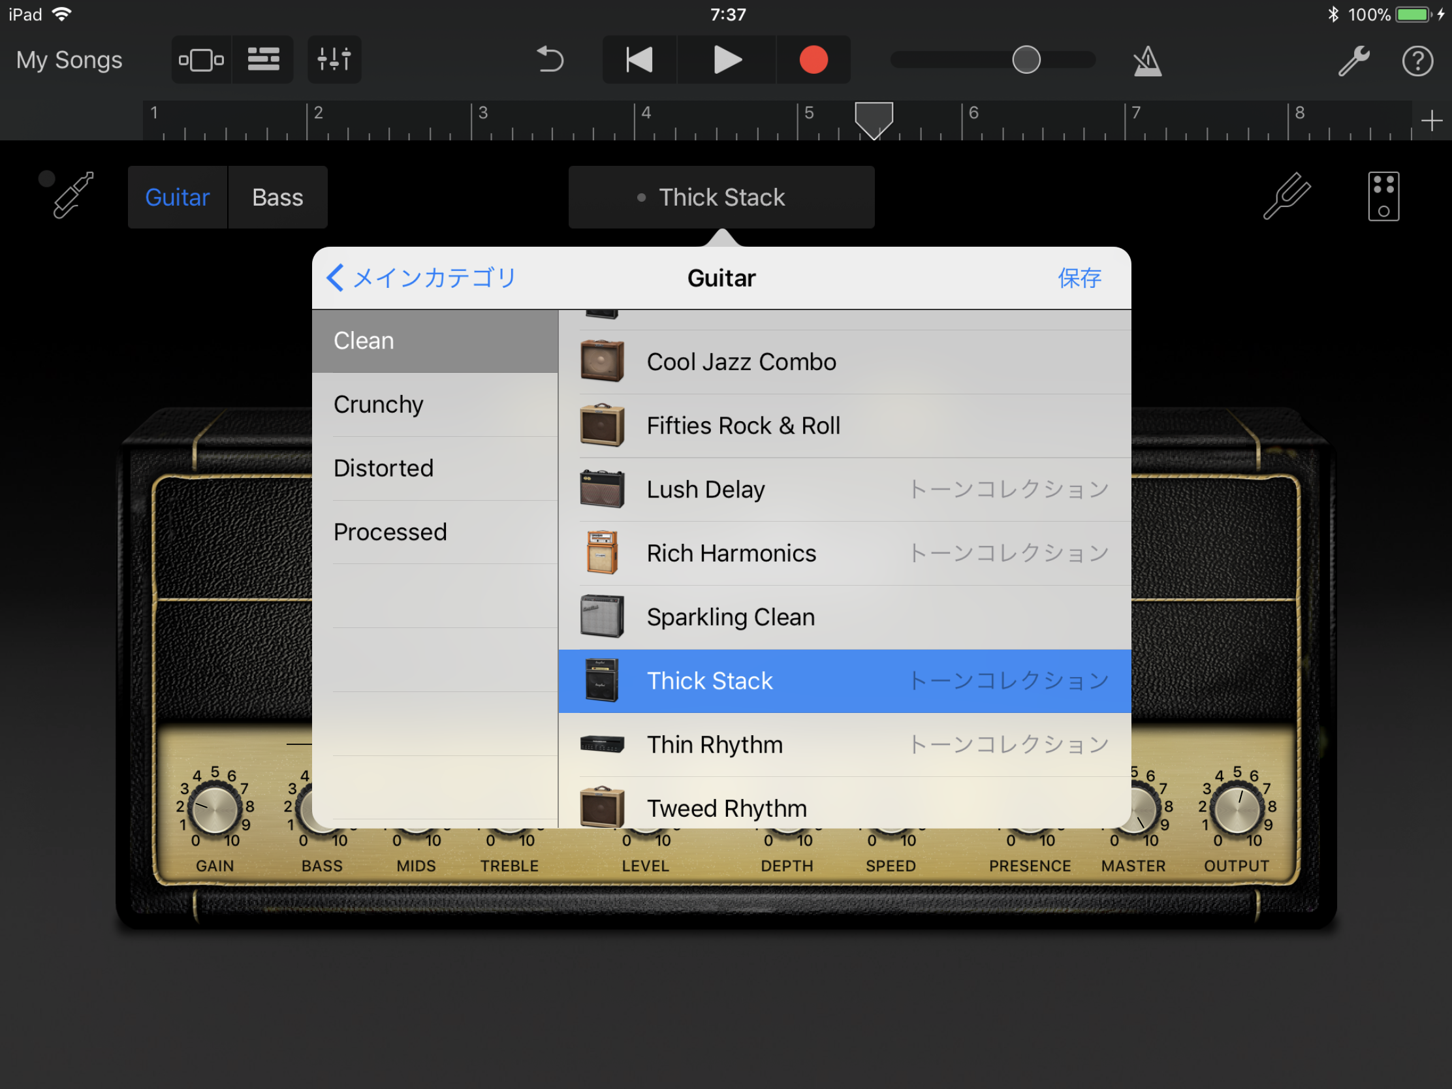Screen dimensions: 1452x1089
Task: Choose the Cool Jazz Combo preset
Action: [845, 362]
